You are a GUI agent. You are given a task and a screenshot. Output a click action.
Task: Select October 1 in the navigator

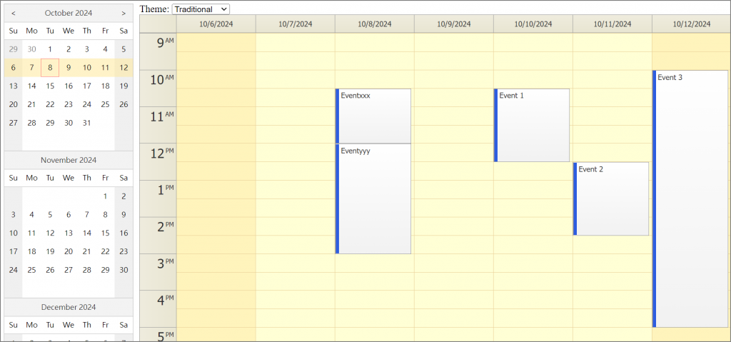(50, 49)
